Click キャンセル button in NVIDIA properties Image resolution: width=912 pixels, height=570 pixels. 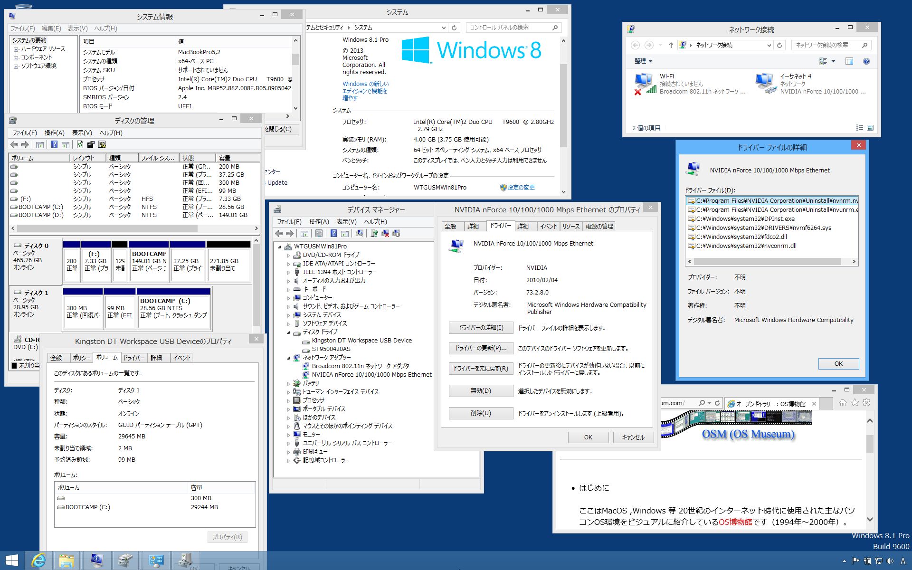click(x=633, y=437)
